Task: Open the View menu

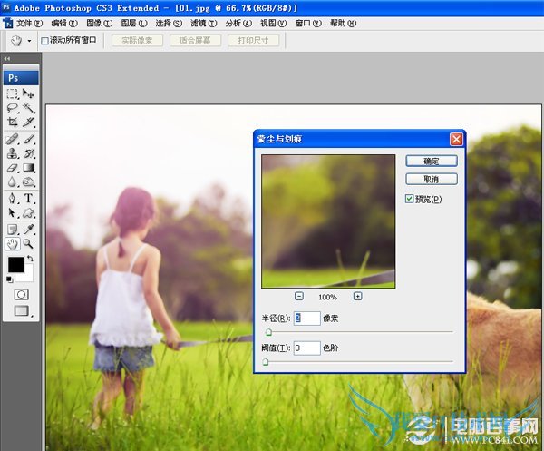Action: click(x=274, y=24)
